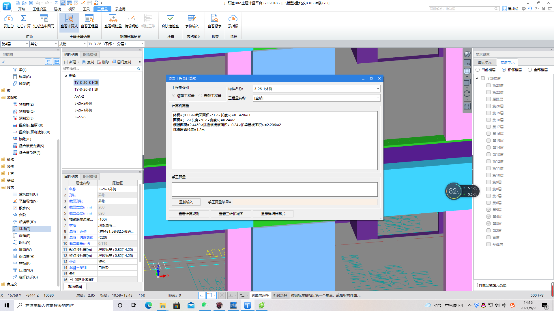Click the Windows Start button

point(7,305)
